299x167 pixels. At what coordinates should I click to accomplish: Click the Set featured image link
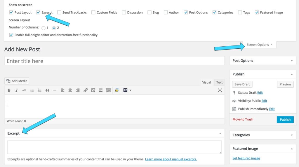[x=246, y=158]
